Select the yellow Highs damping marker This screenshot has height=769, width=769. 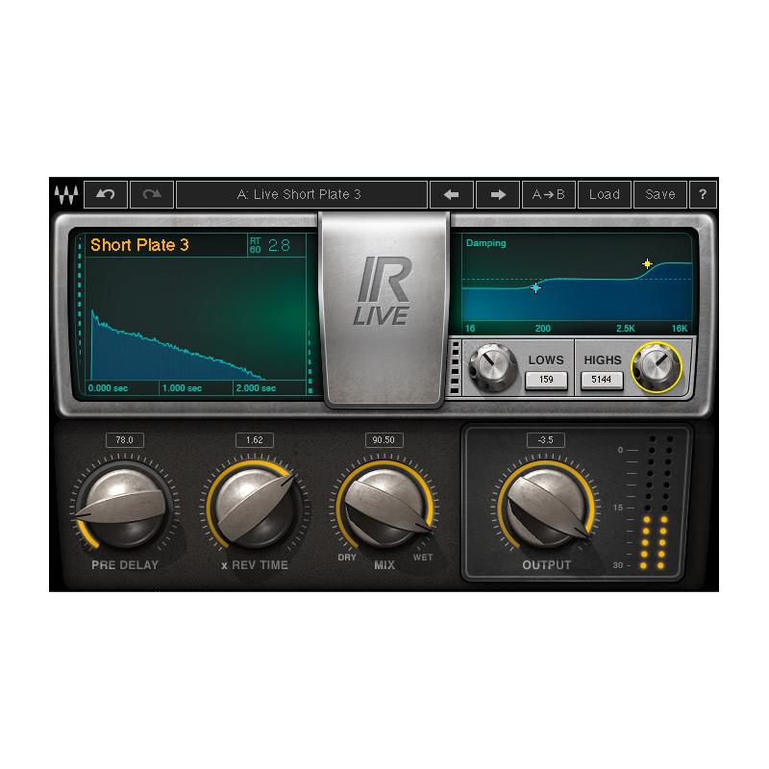[x=648, y=260]
